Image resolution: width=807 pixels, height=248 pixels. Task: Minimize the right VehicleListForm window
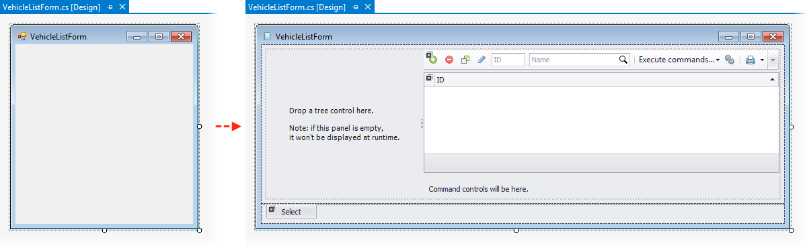(x=728, y=37)
